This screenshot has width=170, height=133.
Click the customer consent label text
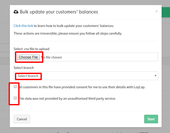pyautogui.click(x=82, y=87)
